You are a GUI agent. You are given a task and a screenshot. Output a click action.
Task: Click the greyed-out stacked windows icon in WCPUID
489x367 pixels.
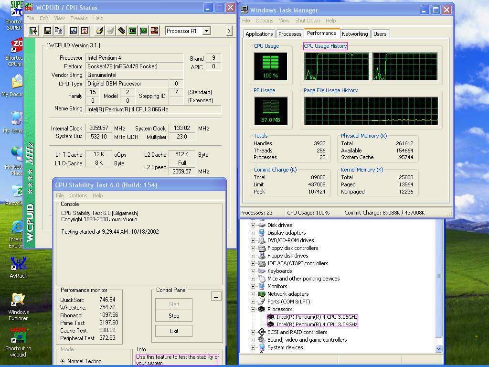[110, 31]
